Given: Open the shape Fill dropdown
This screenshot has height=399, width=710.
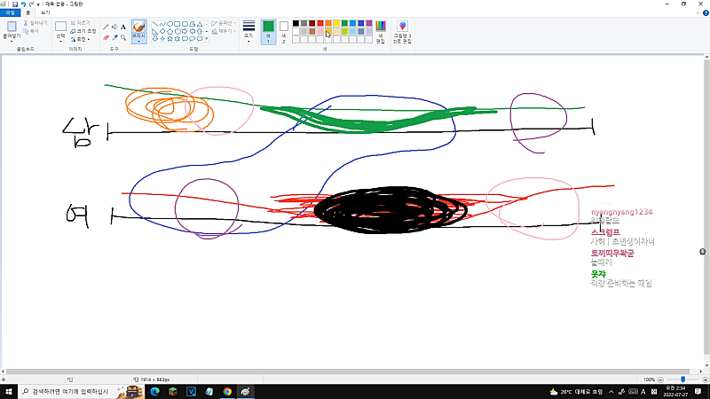Looking at the screenshot, I should 224,31.
